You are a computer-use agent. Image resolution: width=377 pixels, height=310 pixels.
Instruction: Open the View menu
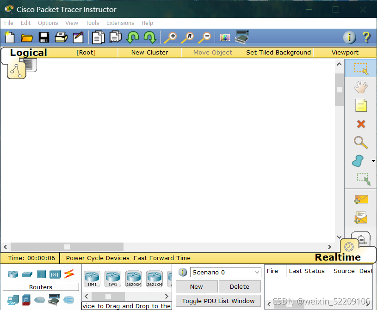click(72, 23)
